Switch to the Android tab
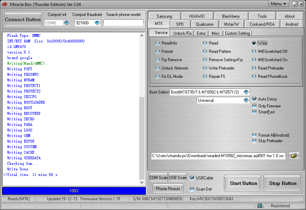Viewport: 306px width, 210px height. [292, 24]
